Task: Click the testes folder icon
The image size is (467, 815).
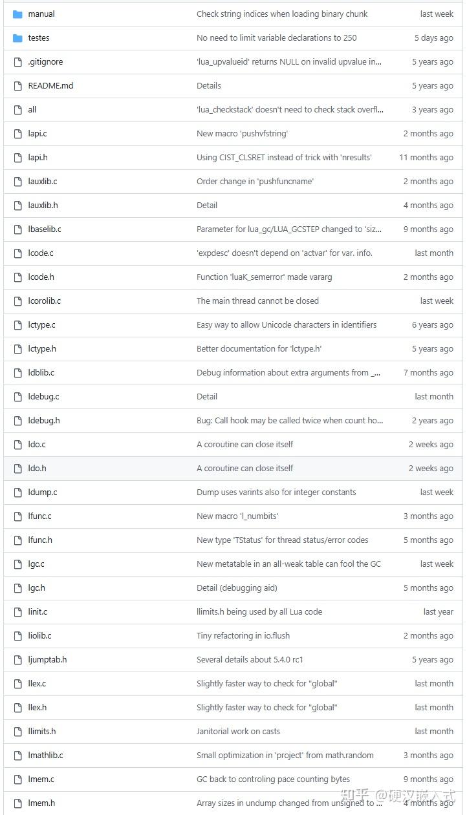Action: point(17,38)
